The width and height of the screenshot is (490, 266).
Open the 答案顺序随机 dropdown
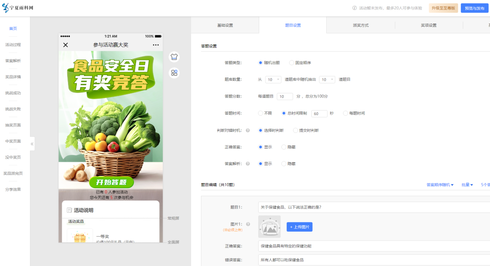[440, 185]
